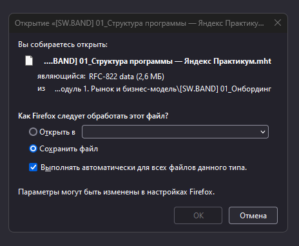The image size is (299, 246).
Task: Click the disabled 'OK' button
Action: click(x=198, y=216)
